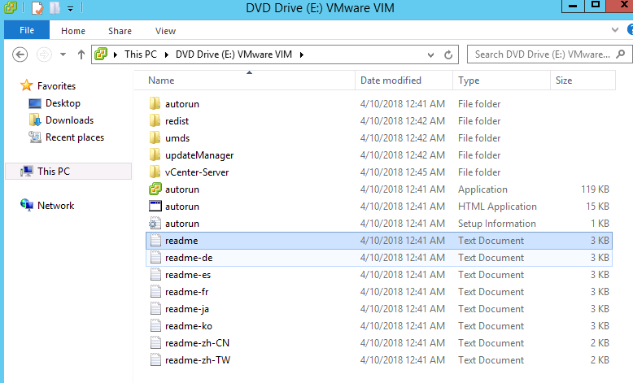Click the New folder quick access icon
Screen dimensions: 633x383
click(55, 7)
